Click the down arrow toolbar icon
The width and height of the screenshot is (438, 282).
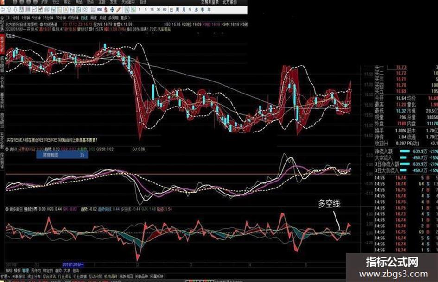tap(15, 10)
